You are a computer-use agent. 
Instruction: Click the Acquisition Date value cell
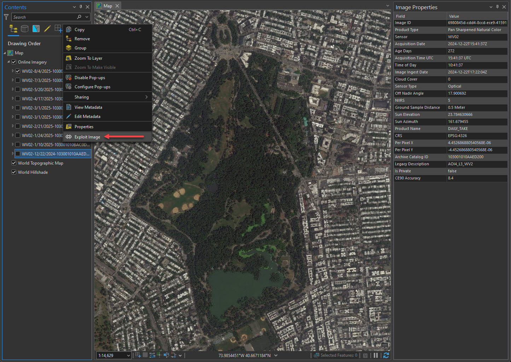(x=477, y=44)
